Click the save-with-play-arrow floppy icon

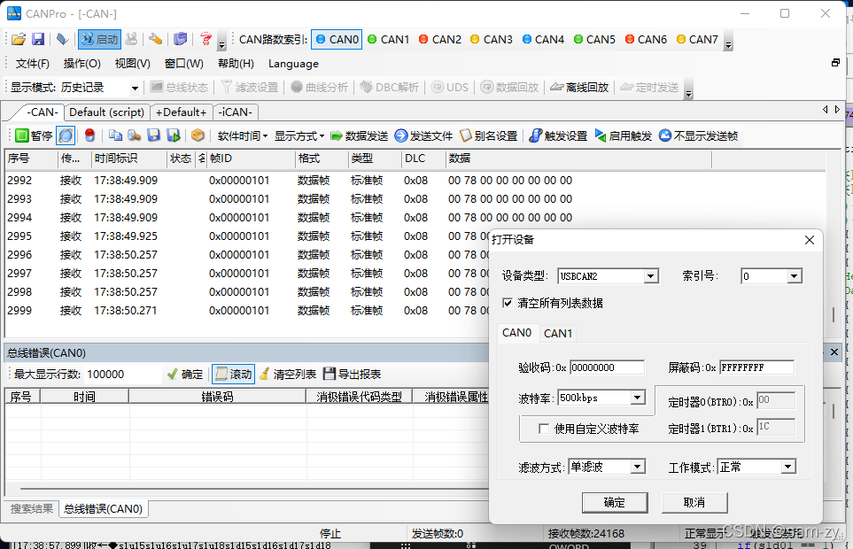(x=173, y=135)
